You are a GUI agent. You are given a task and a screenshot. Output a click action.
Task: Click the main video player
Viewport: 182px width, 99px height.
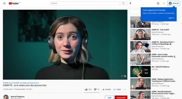65,45
